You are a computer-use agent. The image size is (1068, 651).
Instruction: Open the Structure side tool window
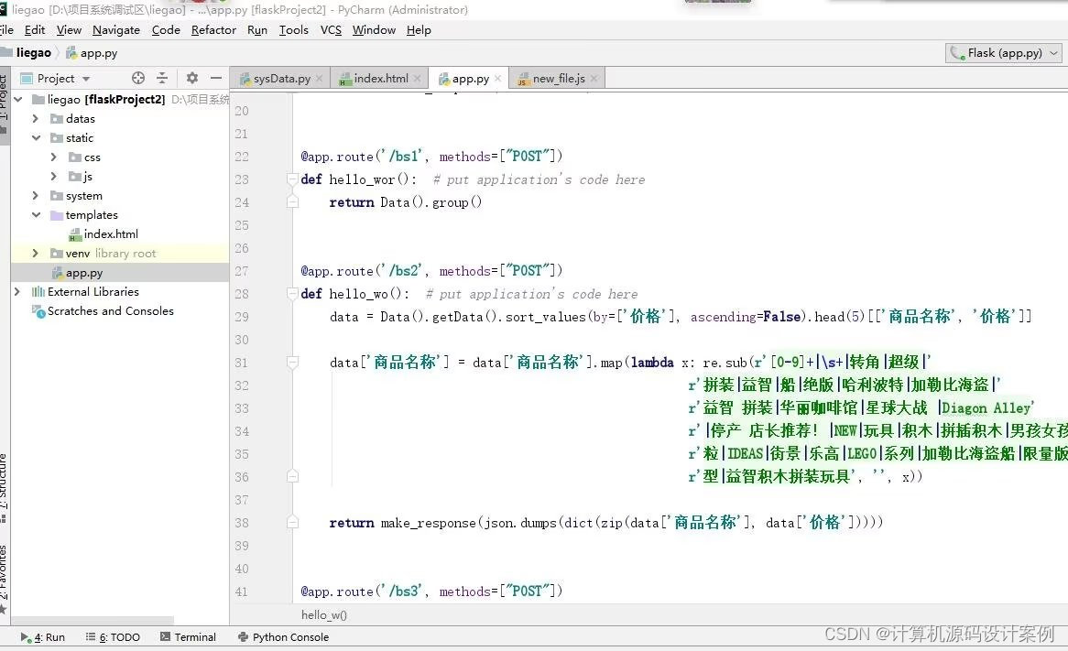pyautogui.click(x=4, y=487)
